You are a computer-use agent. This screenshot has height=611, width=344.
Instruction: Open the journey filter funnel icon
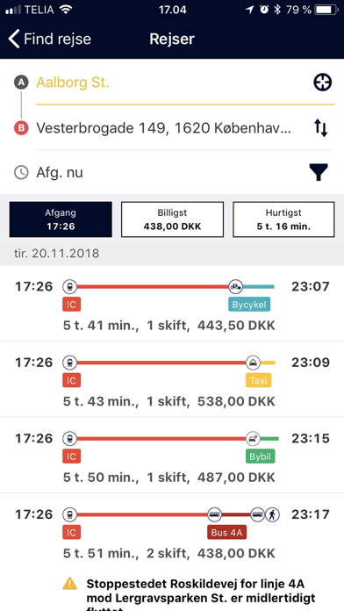pos(319,172)
